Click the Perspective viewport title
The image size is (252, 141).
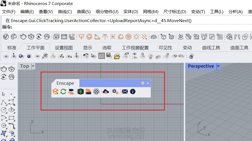(201, 66)
